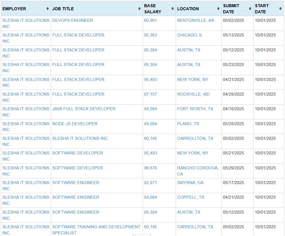Viewport: 285px width, 236px height.
Task: Sort by Job Title column arrows
Action: 139,9
